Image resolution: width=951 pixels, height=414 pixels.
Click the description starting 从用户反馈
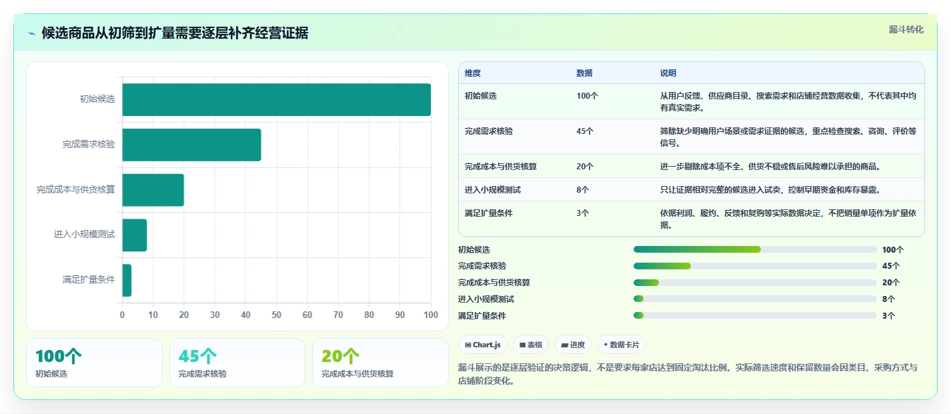coord(788,101)
